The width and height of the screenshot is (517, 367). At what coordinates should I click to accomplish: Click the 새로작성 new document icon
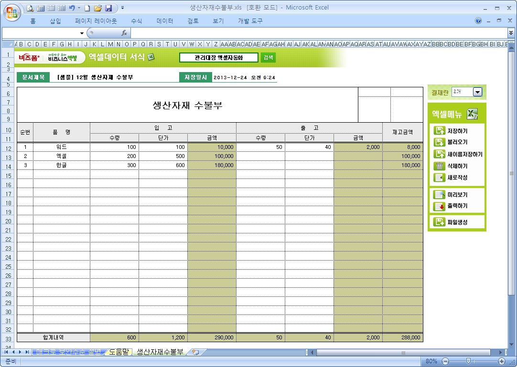(x=439, y=178)
